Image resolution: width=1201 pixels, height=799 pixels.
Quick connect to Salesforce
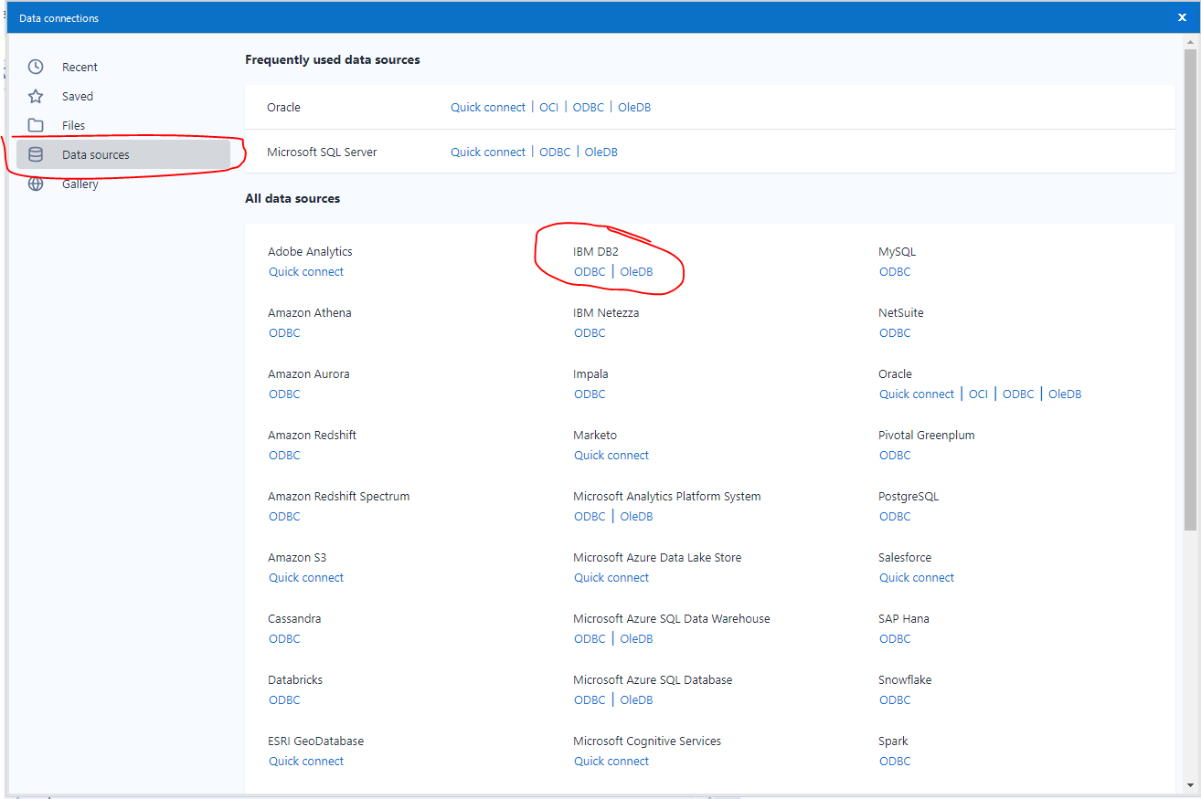click(917, 577)
